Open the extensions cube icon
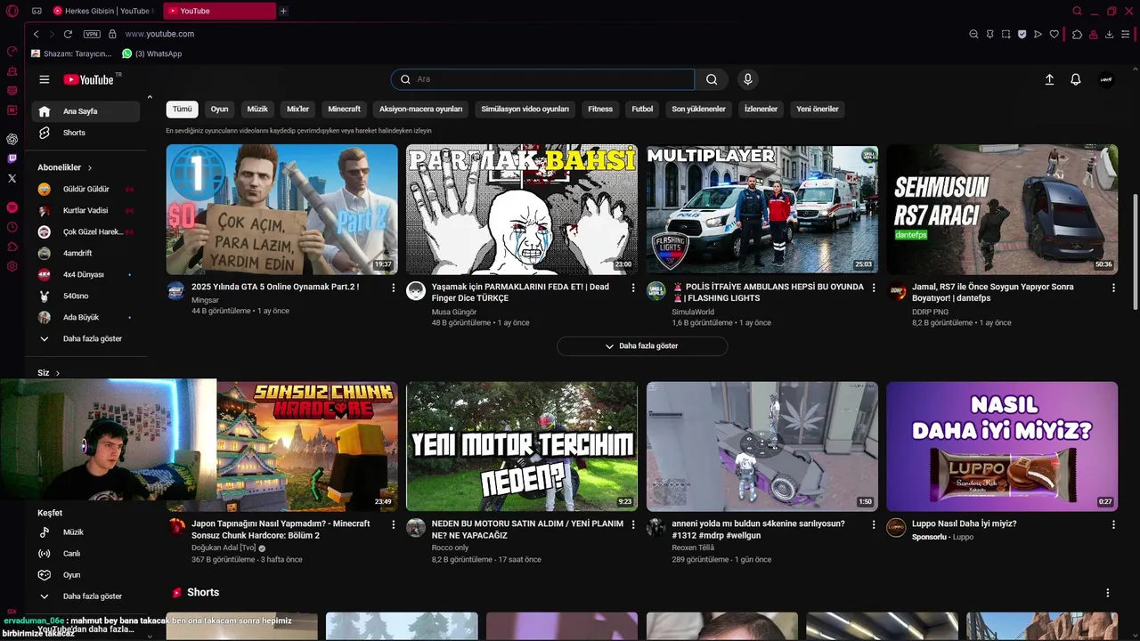 pos(1077,34)
